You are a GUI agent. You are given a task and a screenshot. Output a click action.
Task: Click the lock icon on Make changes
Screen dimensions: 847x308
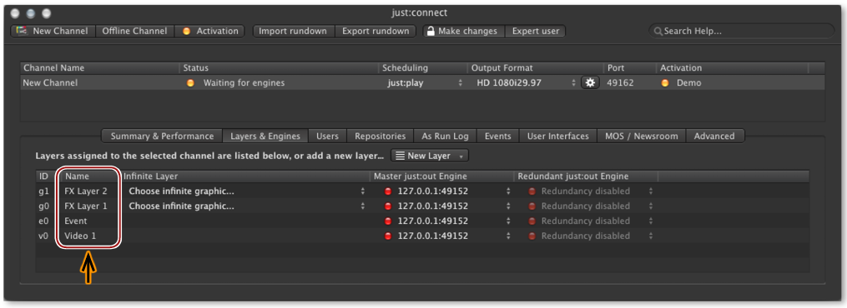(431, 32)
